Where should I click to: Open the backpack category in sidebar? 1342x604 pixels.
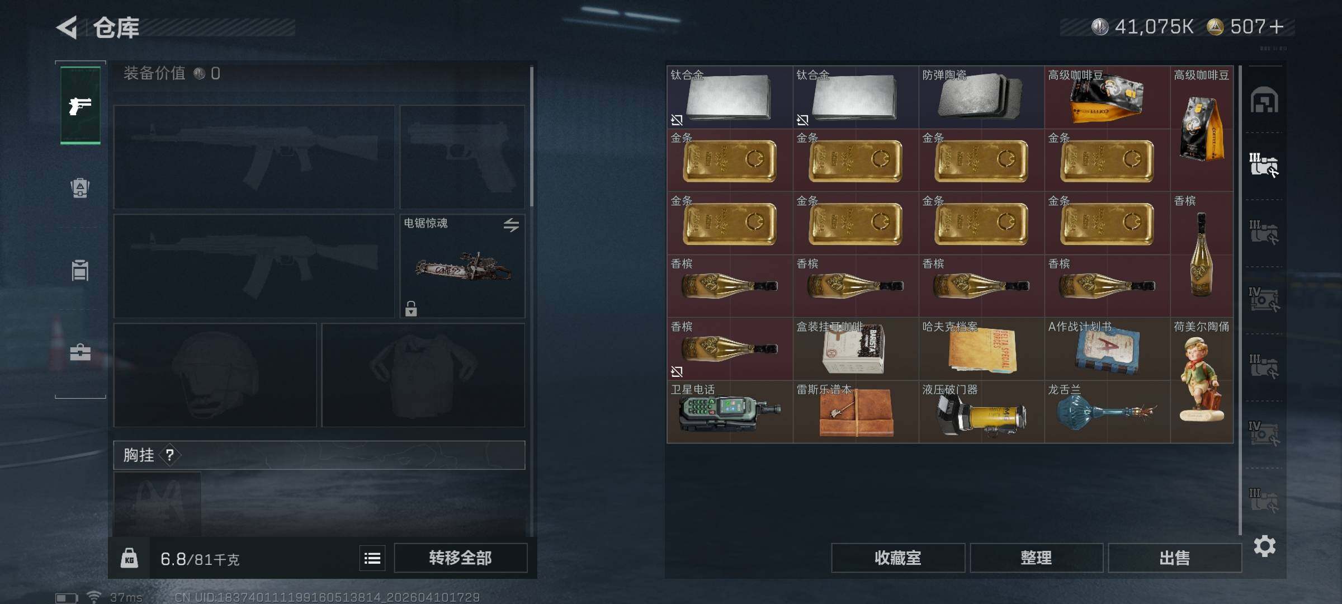pos(80,188)
